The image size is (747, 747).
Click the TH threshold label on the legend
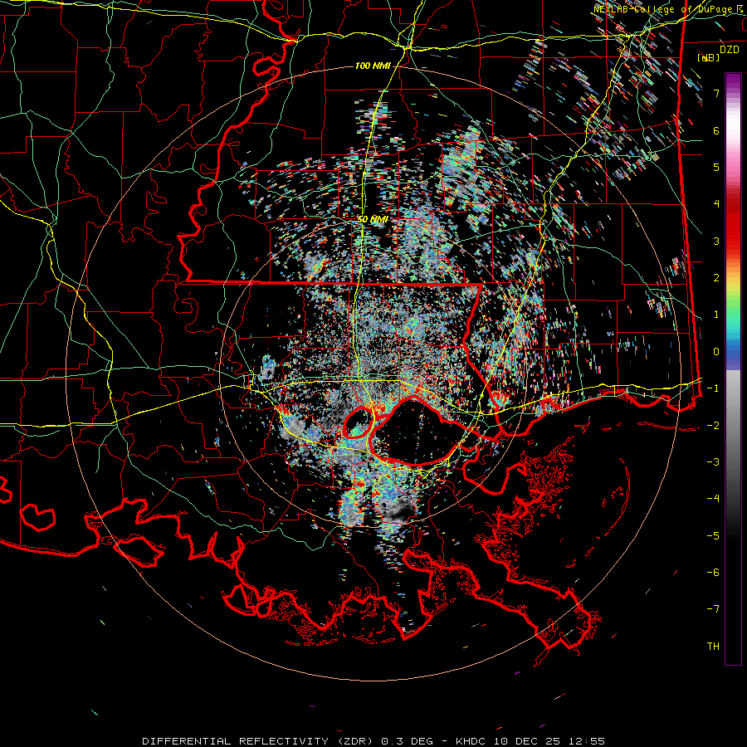[713, 647]
